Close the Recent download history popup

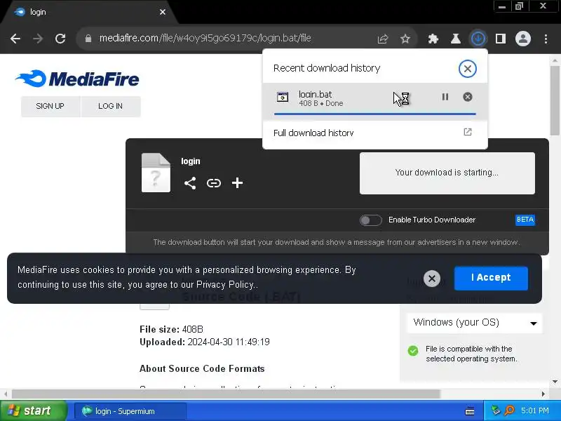467,68
